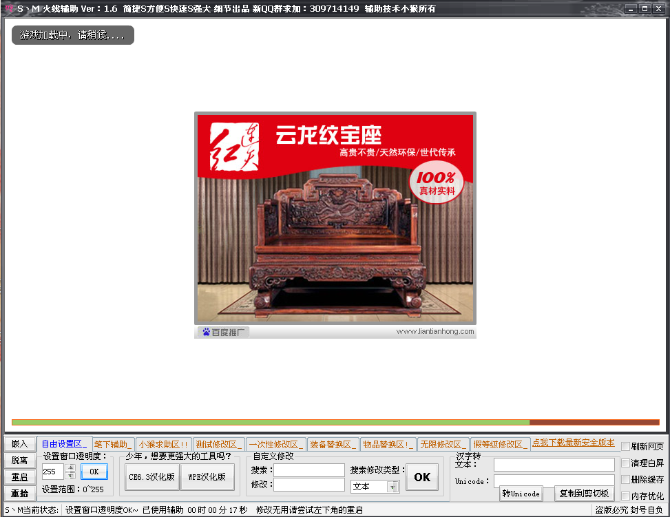Screen dimensions: 670x517
Task: Enable the 刷新网页 checkbox
Action: pyautogui.click(x=626, y=447)
